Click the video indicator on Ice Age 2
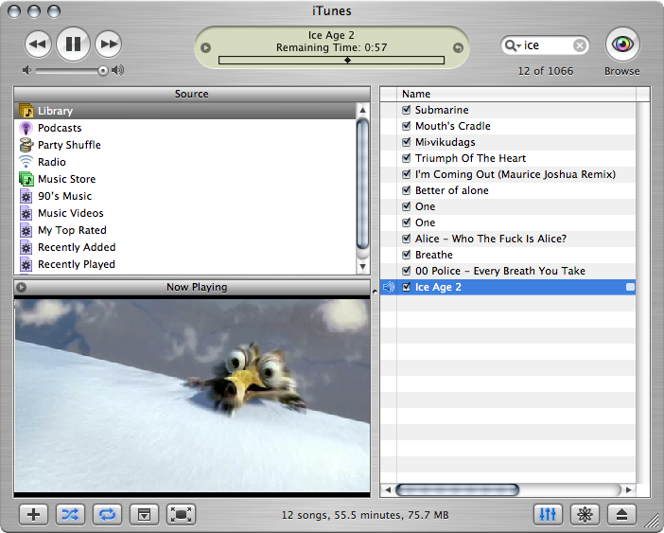 click(x=630, y=287)
